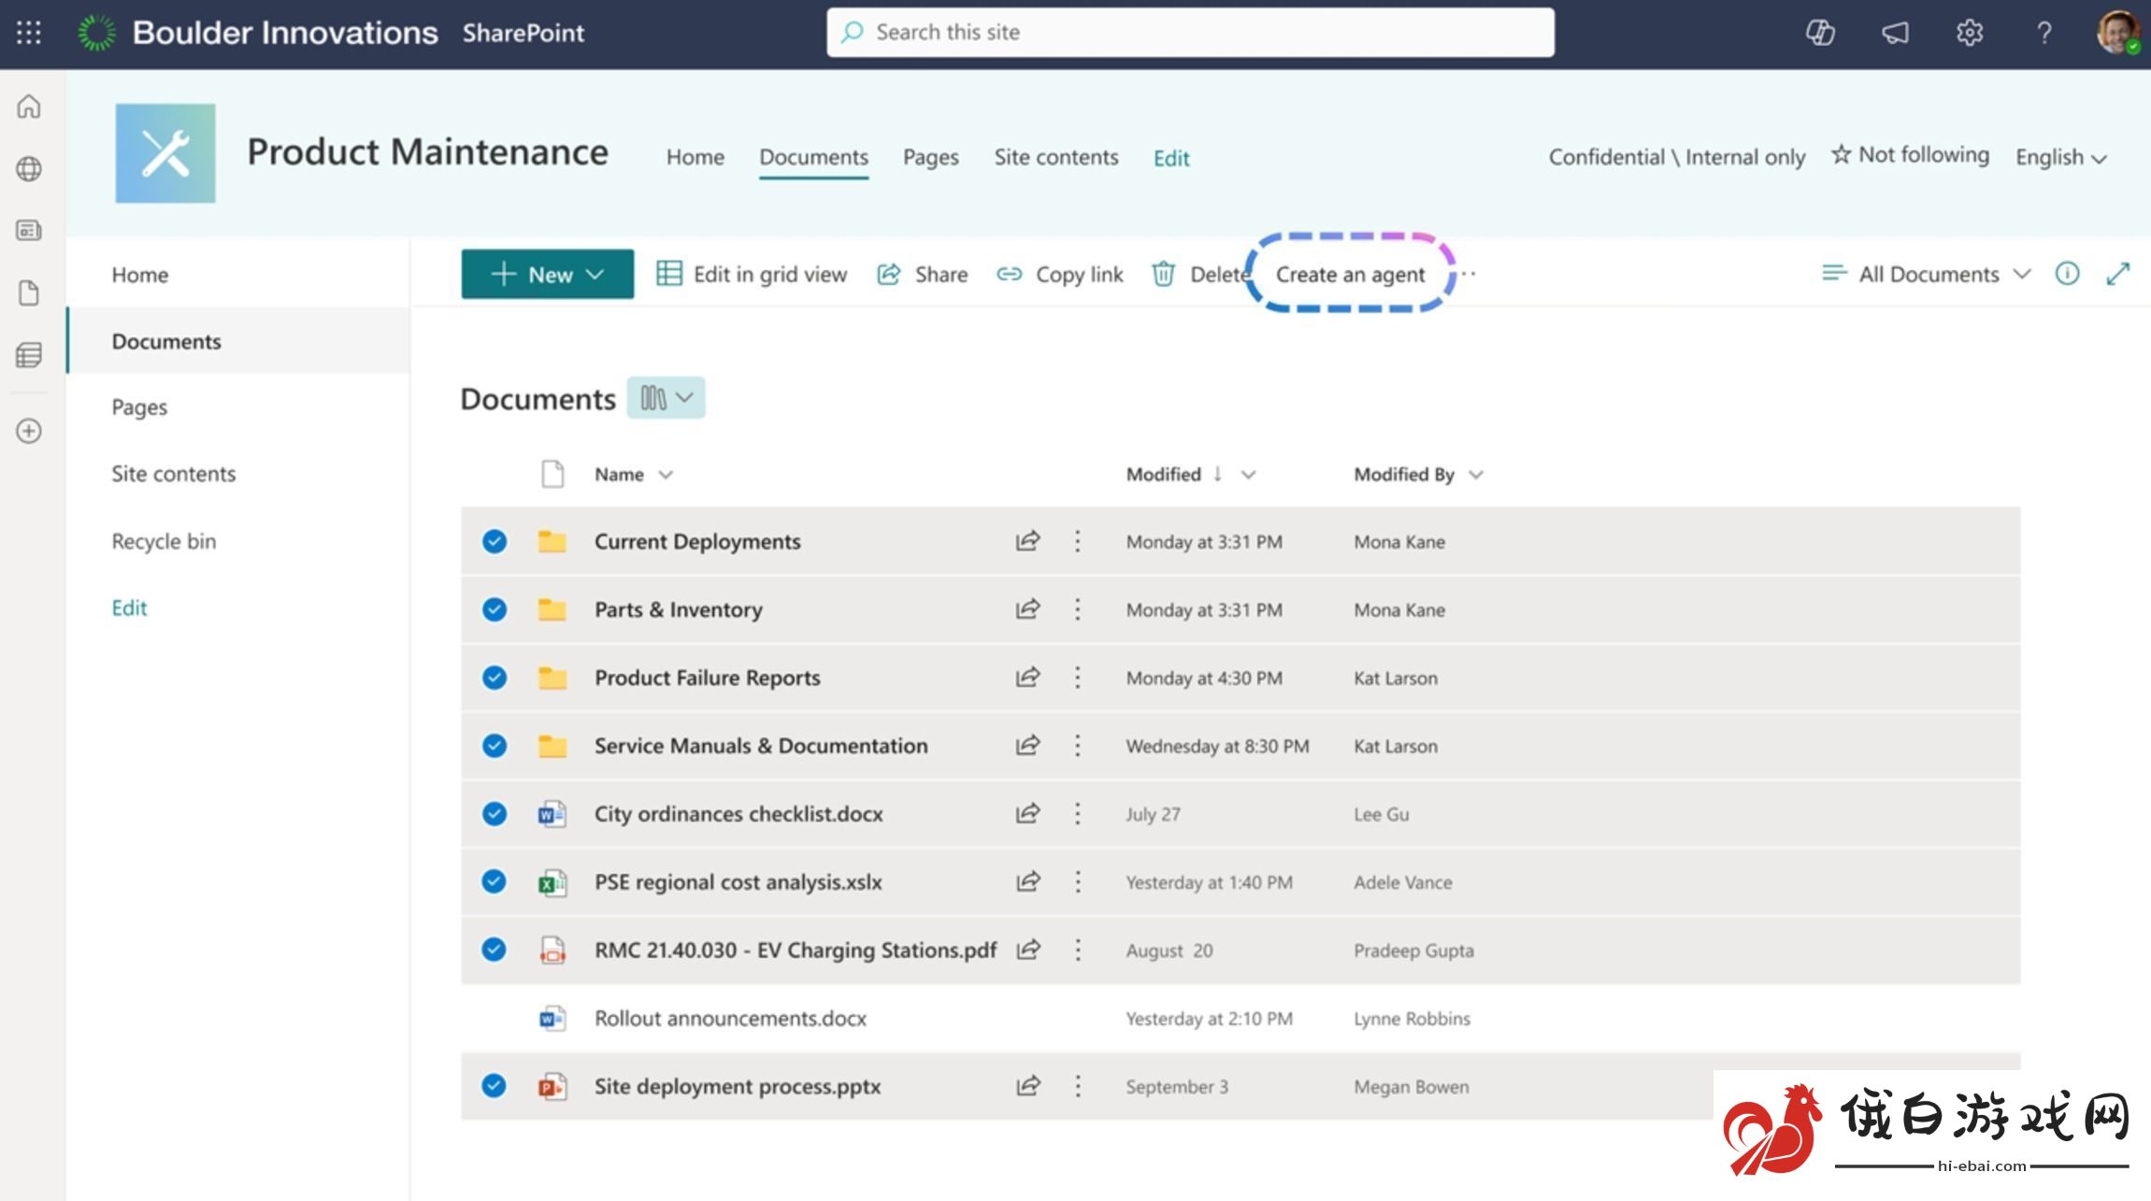Click the create plus icon in the app bar
2151x1201 pixels.
pyautogui.click(x=29, y=431)
